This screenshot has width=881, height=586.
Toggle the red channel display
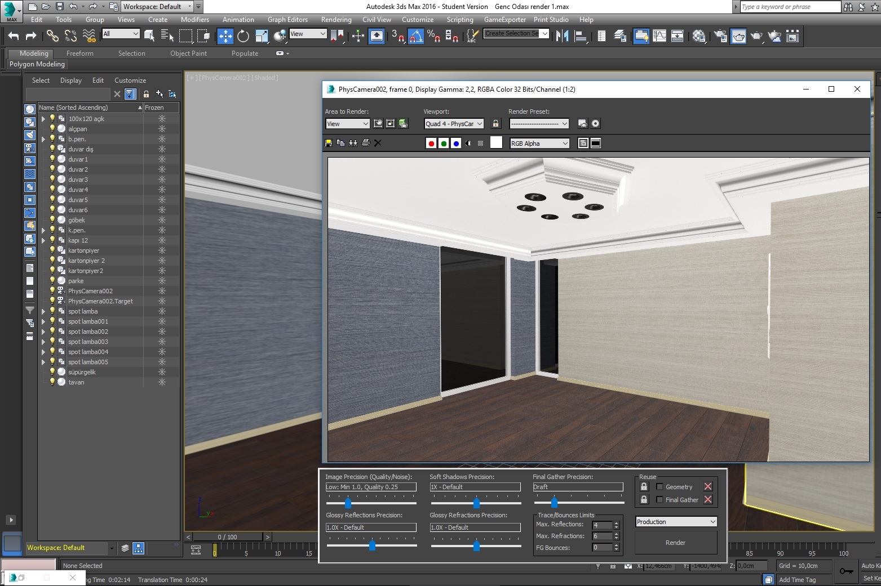[431, 144]
